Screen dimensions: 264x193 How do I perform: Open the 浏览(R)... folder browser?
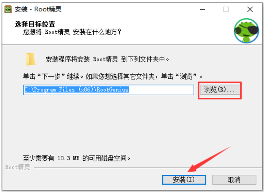pos(219,90)
